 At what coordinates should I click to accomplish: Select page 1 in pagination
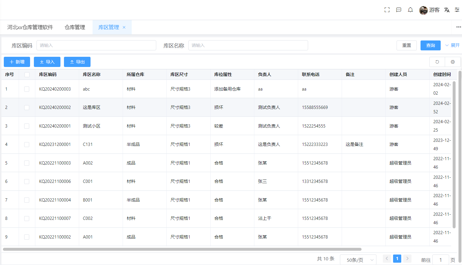pyautogui.click(x=397, y=259)
